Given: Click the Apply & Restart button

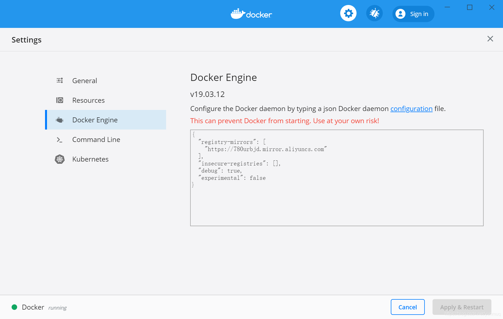Looking at the screenshot, I should tap(462, 307).
